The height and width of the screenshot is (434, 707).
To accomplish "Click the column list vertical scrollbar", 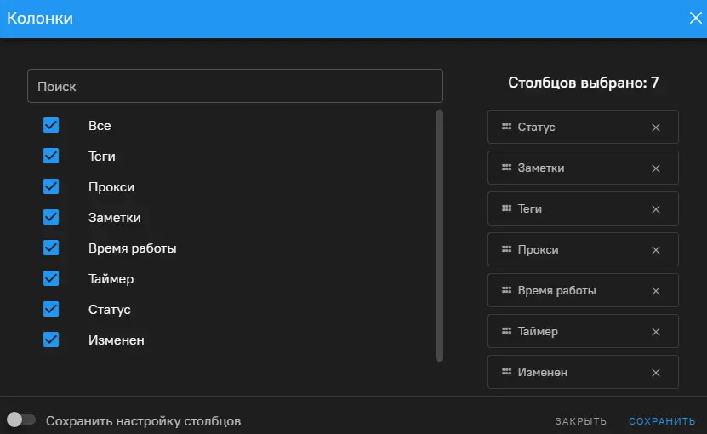I will coord(440,235).
